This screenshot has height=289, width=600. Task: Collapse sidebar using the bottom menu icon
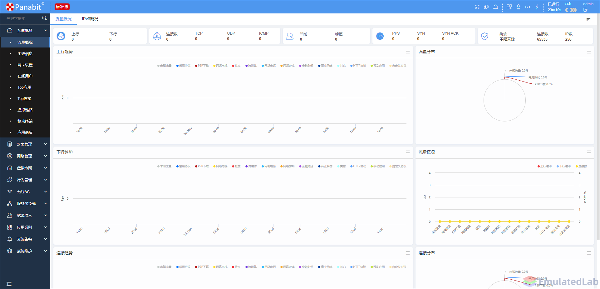point(9,284)
